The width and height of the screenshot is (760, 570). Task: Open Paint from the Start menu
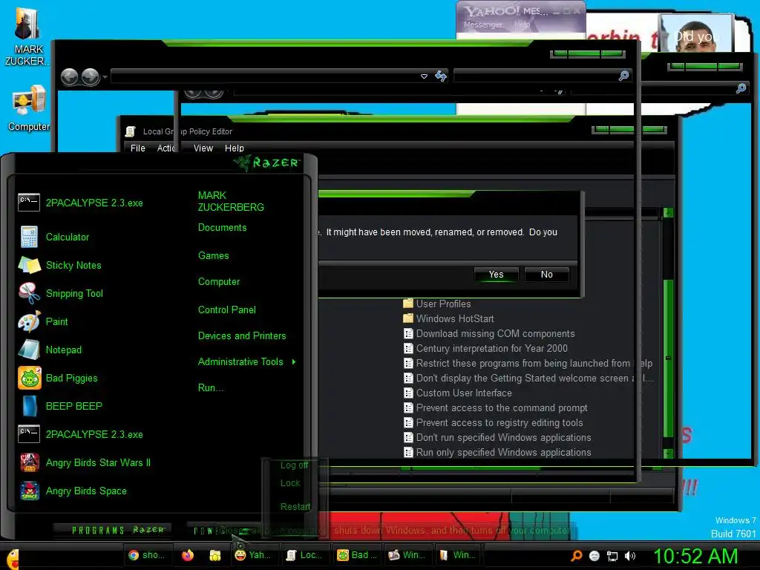click(43, 321)
